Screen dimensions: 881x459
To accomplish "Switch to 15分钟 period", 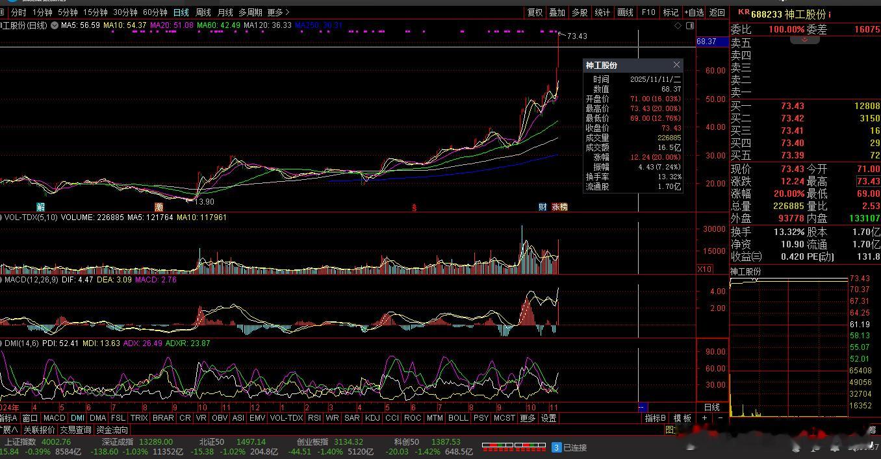I will pyautogui.click(x=95, y=12).
